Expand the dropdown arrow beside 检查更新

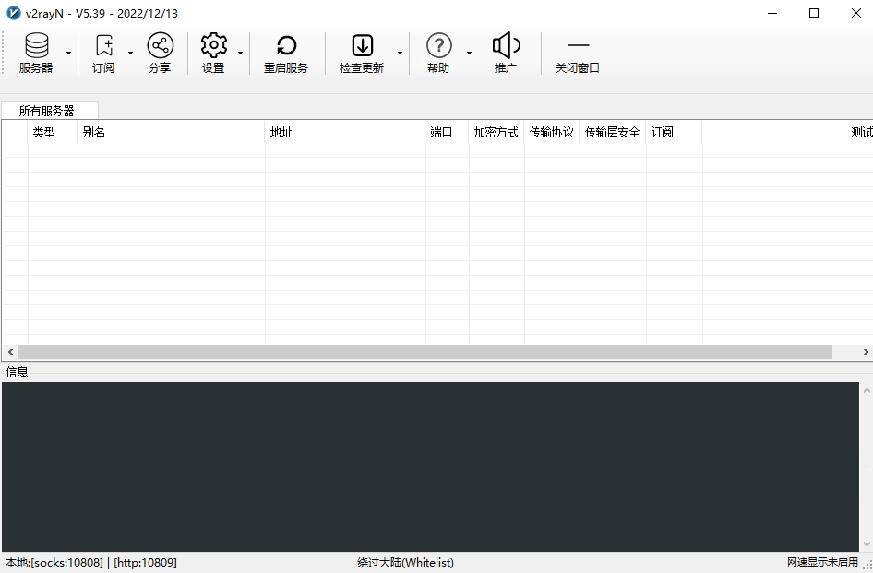(400, 54)
